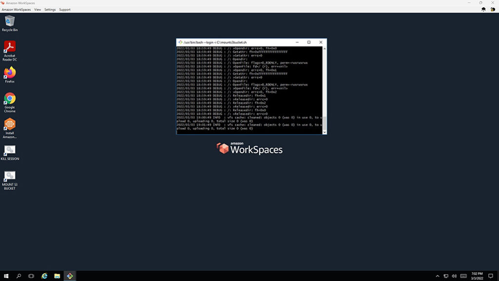Viewport: 499px width, 281px height.
Task: Open taskbar Search
Action: (19, 276)
